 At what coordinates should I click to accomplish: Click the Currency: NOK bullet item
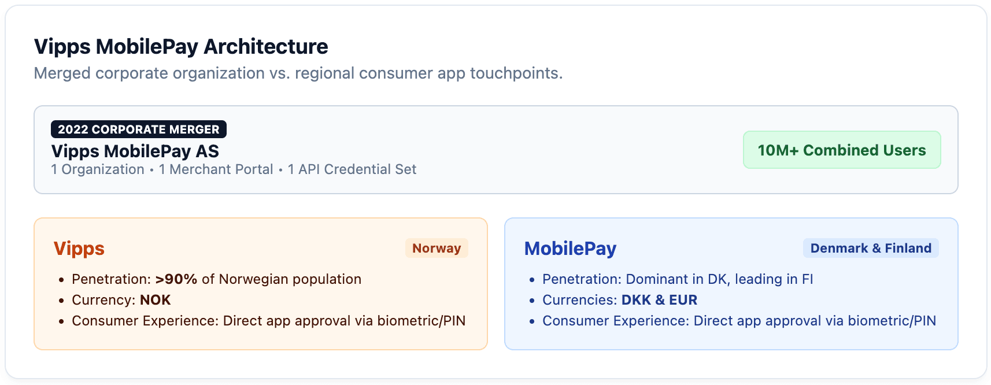point(121,300)
